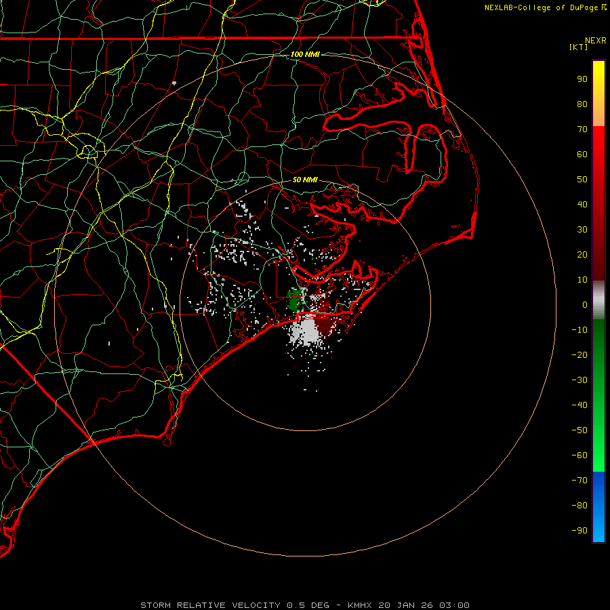Screen dimensions: 610x610
Task: Click the -30 value on the velocity scale
Action: click(x=579, y=380)
